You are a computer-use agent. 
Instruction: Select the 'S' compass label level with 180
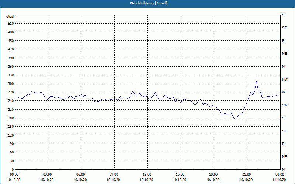click(x=283, y=118)
